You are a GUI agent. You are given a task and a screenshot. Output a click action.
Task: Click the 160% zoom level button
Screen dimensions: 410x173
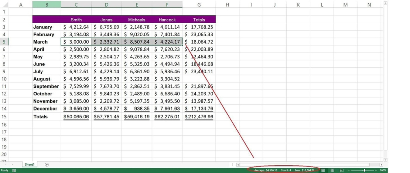click(383, 170)
